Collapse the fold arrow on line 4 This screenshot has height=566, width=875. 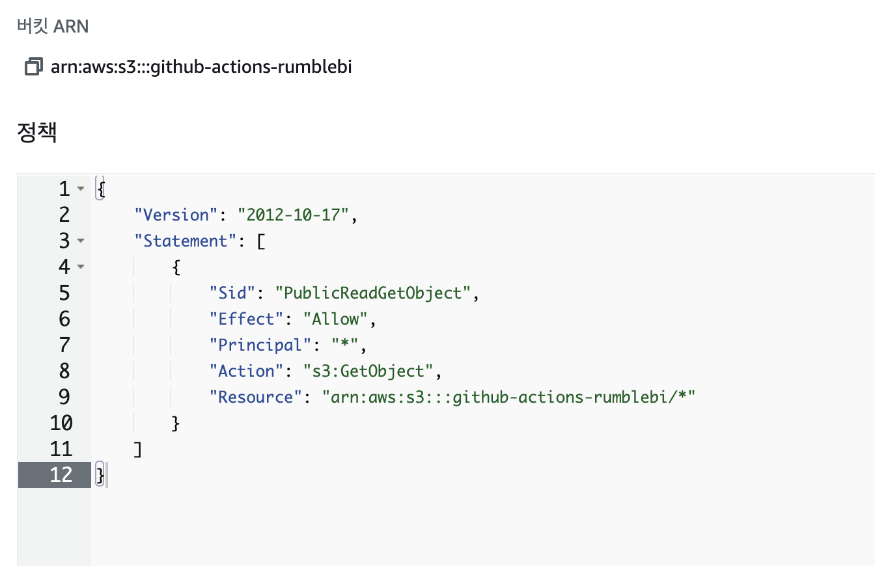[x=81, y=267]
